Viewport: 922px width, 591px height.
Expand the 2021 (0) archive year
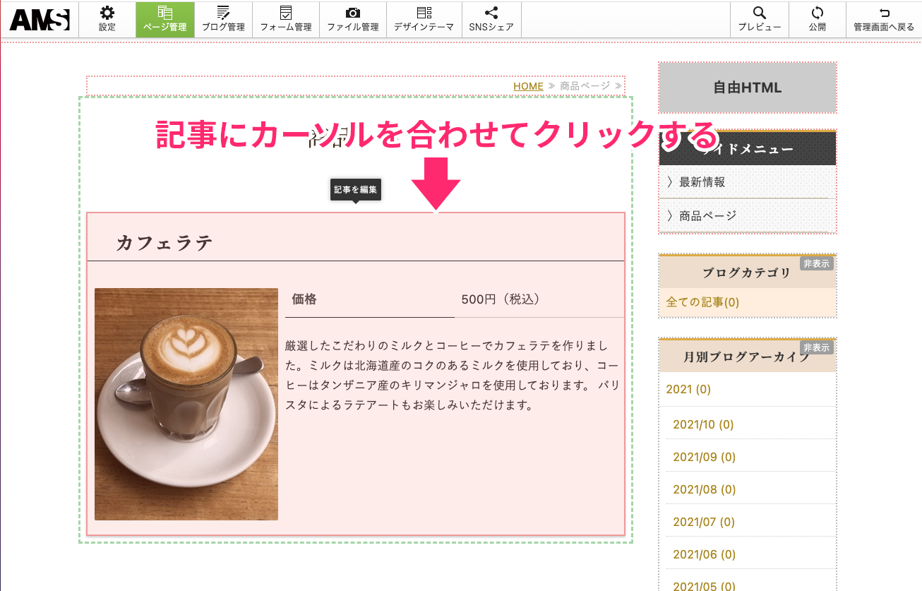tap(688, 389)
